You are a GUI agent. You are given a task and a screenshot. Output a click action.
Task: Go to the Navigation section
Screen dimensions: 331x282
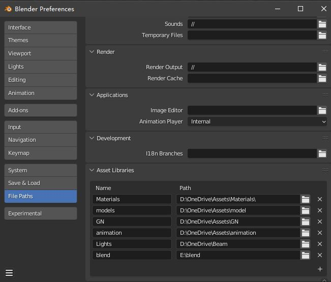pos(41,140)
